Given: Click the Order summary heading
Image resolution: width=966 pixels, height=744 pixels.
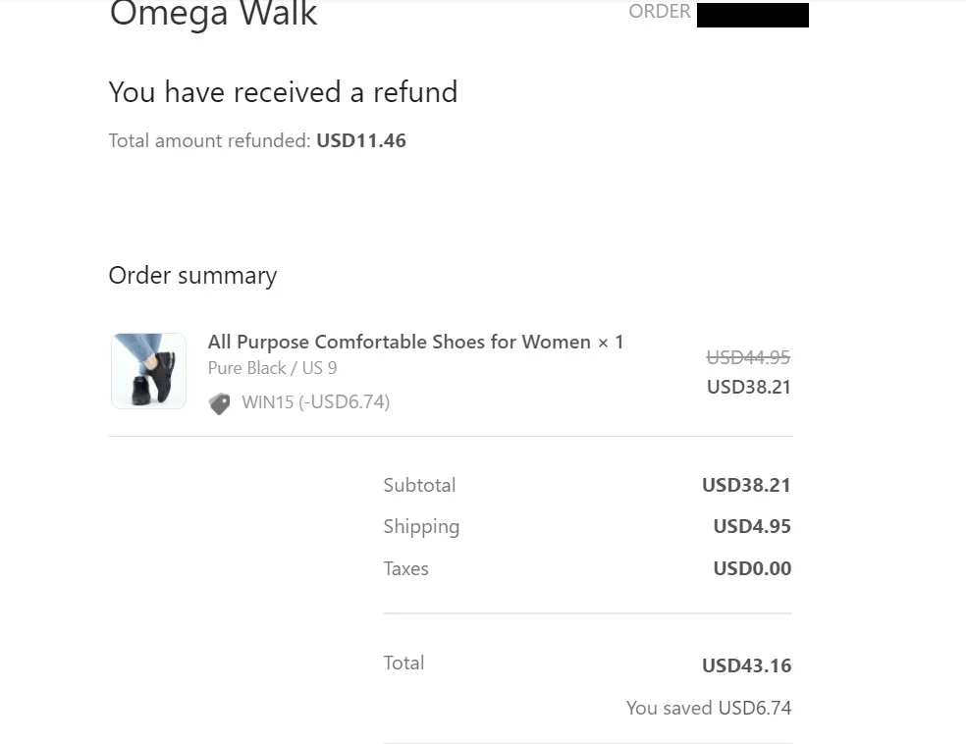Looking at the screenshot, I should [192, 275].
